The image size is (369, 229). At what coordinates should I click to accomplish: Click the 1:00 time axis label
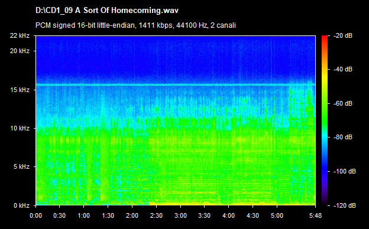click(84, 215)
